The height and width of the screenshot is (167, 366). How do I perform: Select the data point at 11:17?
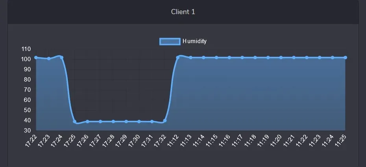(x=242, y=58)
